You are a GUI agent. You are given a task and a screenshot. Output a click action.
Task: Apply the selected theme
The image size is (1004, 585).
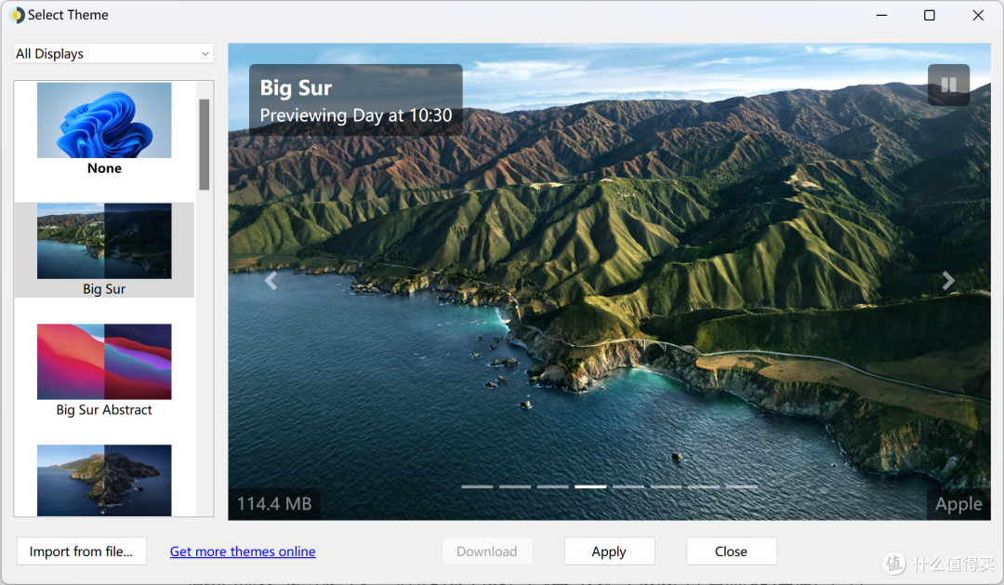click(x=609, y=552)
